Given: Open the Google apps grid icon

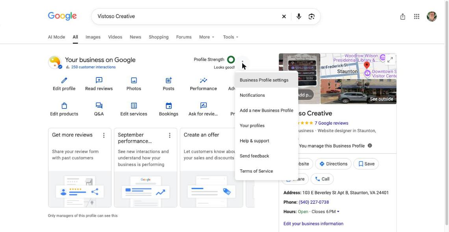Looking at the screenshot, I should click(417, 16).
